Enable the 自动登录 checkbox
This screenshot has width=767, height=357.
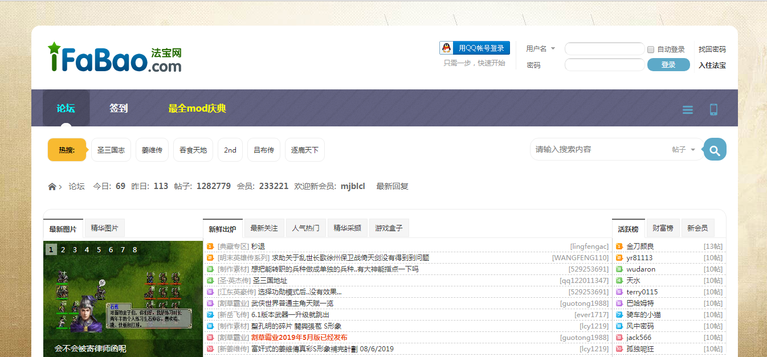(651, 50)
